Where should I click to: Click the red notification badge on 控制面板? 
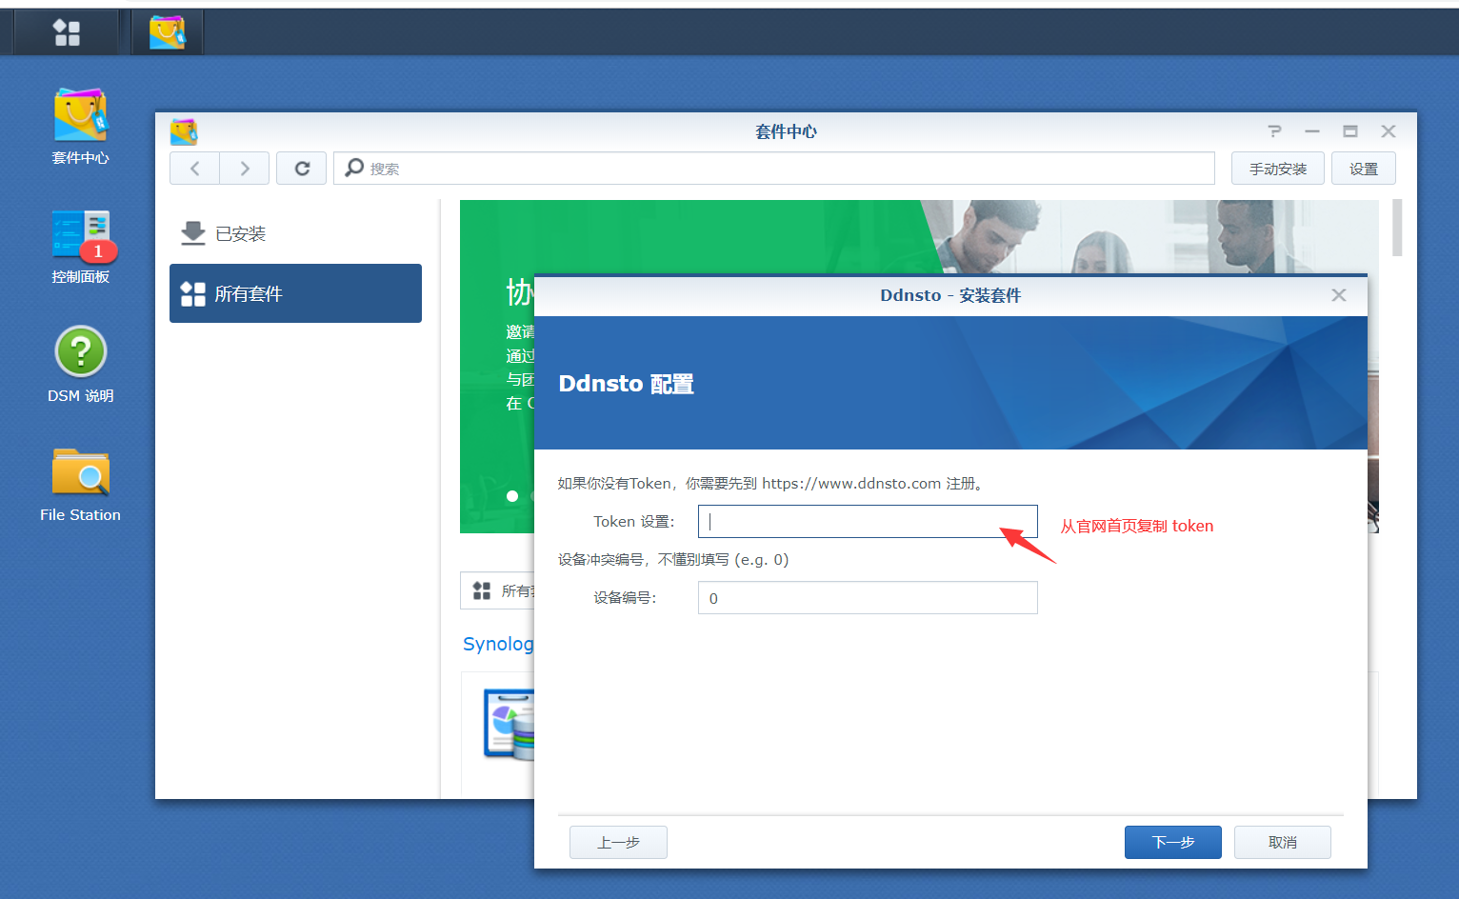point(98,251)
